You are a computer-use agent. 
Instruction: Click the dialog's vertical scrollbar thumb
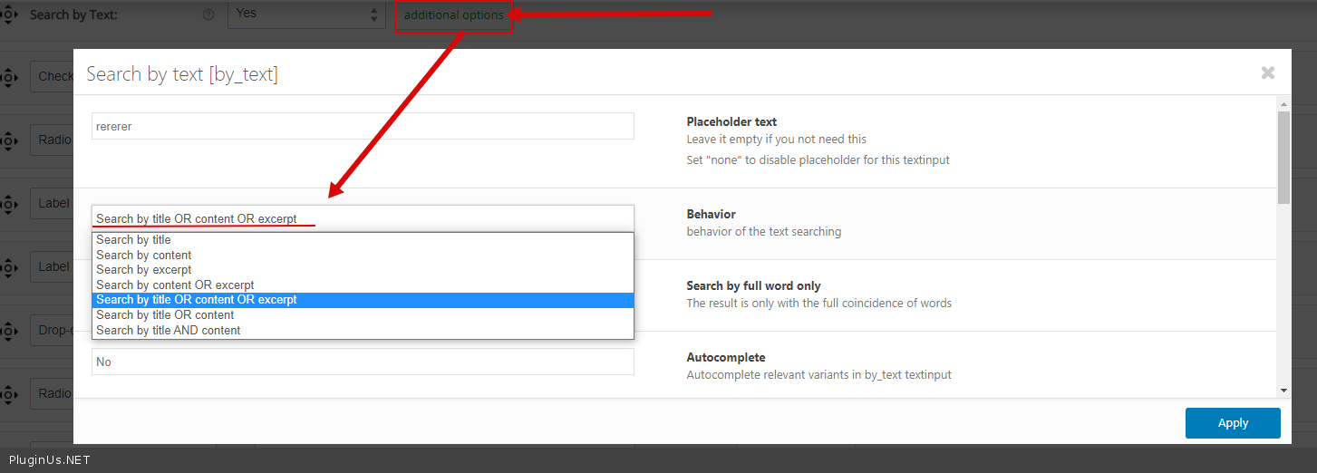click(x=1283, y=158)
